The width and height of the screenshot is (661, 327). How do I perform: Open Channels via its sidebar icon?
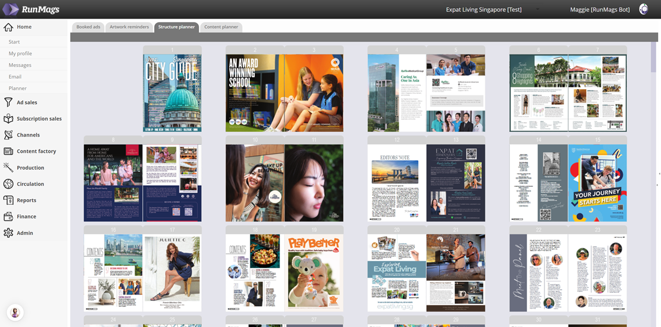pos(8,135)
